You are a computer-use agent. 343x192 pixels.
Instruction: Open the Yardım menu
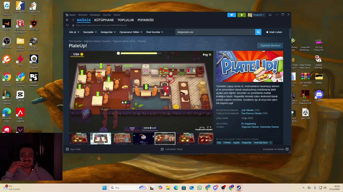click(x=117, y=15)
